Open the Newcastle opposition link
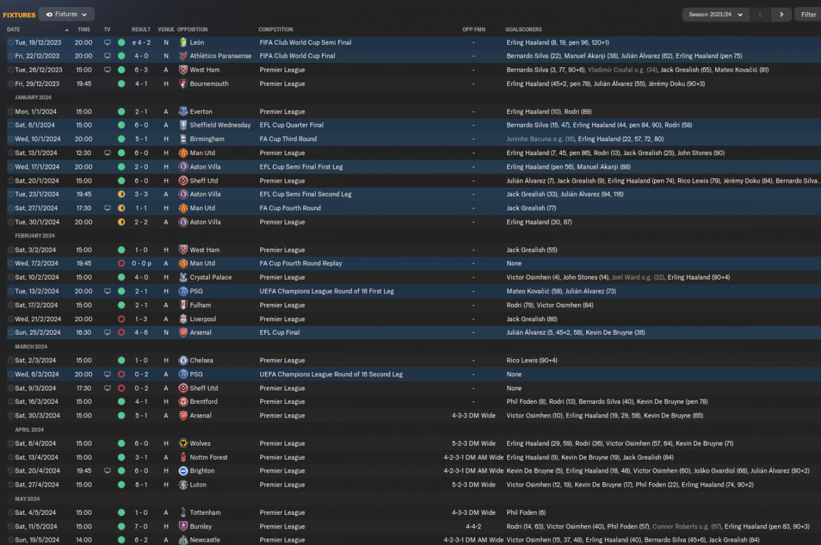 pyautogui.click(x=205, y=540)
